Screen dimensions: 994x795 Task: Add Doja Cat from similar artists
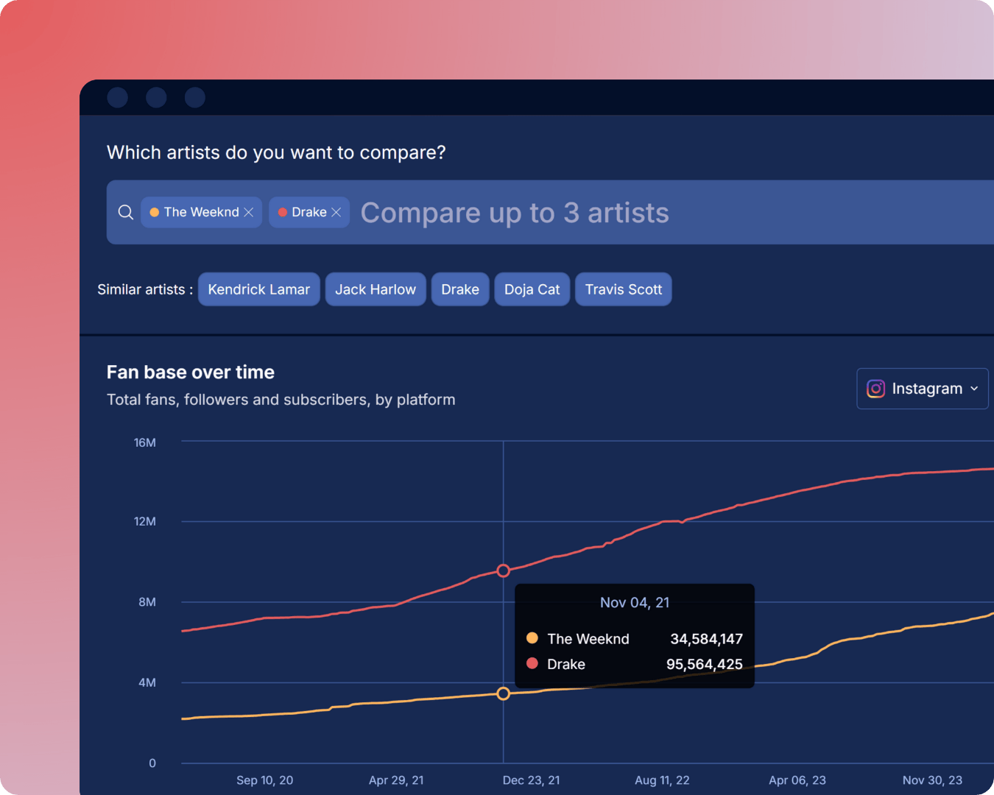click(x=532, y=289)
